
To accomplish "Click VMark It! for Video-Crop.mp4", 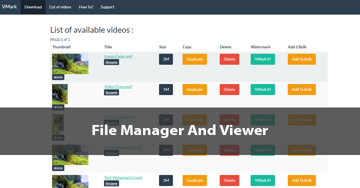I will pyautogui.click(x=262, y=89).
